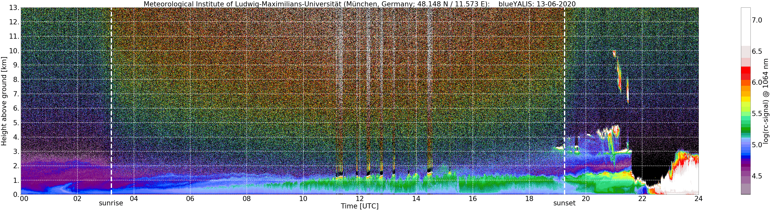
Task: Click height axis tick label '12.'
Action: pos(14,22)
